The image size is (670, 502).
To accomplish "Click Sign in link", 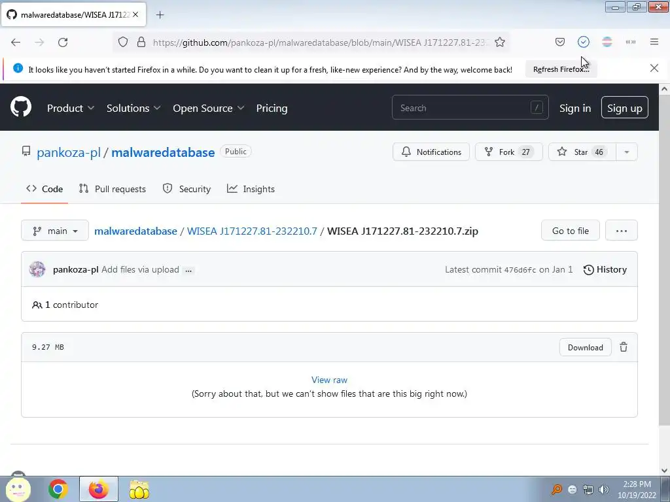I will (x=575, y=108).
